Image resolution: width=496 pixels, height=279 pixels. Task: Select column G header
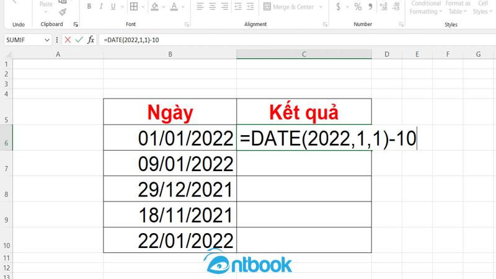478,55
